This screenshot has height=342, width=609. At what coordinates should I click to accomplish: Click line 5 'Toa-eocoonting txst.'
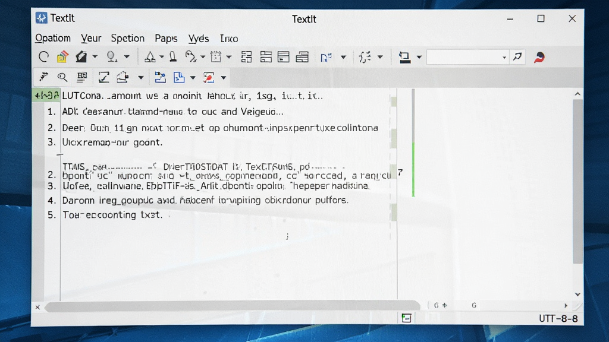coord(112,215)
